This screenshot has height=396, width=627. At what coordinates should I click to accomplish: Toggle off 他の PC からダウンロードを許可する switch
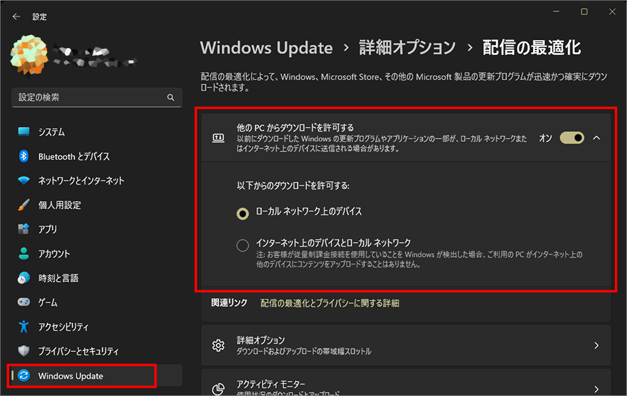pos(572,138)
